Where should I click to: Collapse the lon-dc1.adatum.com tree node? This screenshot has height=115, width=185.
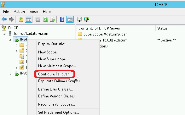[x=4, y=34]
